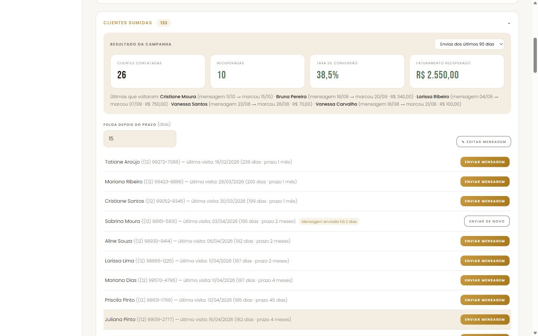Send message to Larissa Lima
Viewport: 538px width, 336px height.
click(485, 261)
